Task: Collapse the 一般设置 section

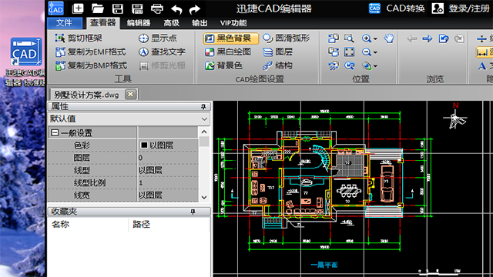Action: (x=55, y=133)
